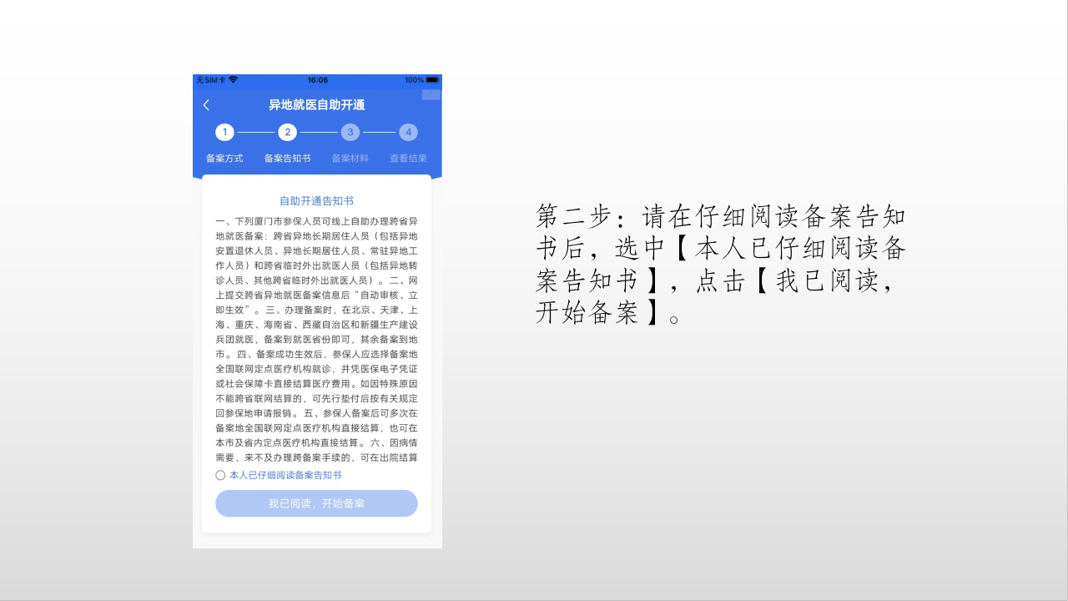Switch to the 备案方式 step label
1068x601 pixels.
click(x=224, y=158)
